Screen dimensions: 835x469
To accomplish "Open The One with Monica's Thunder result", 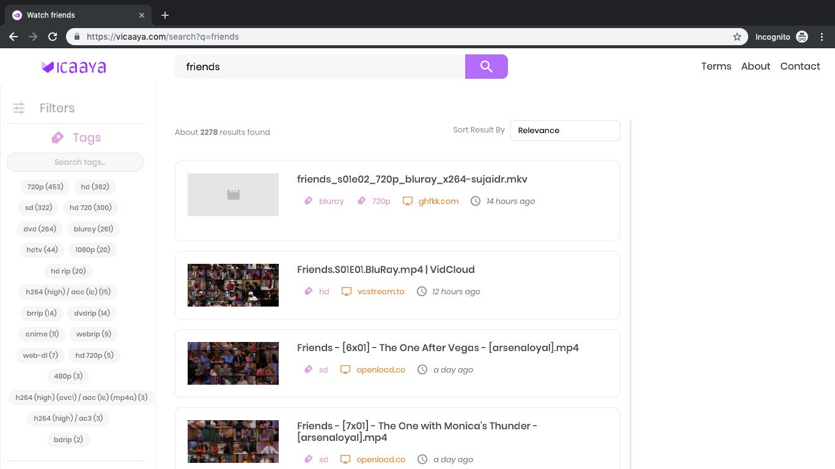I will coord(417,432).
